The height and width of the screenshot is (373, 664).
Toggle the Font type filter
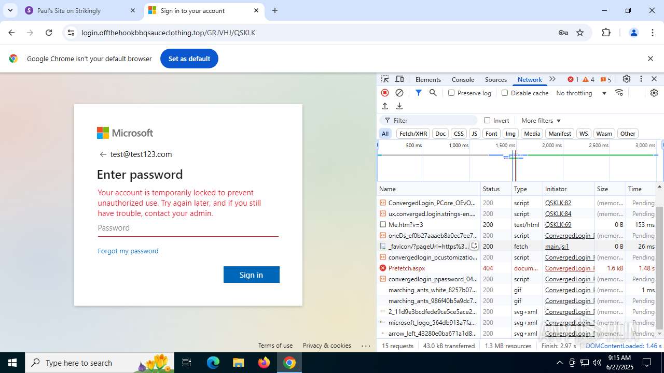tap(491, 134)
